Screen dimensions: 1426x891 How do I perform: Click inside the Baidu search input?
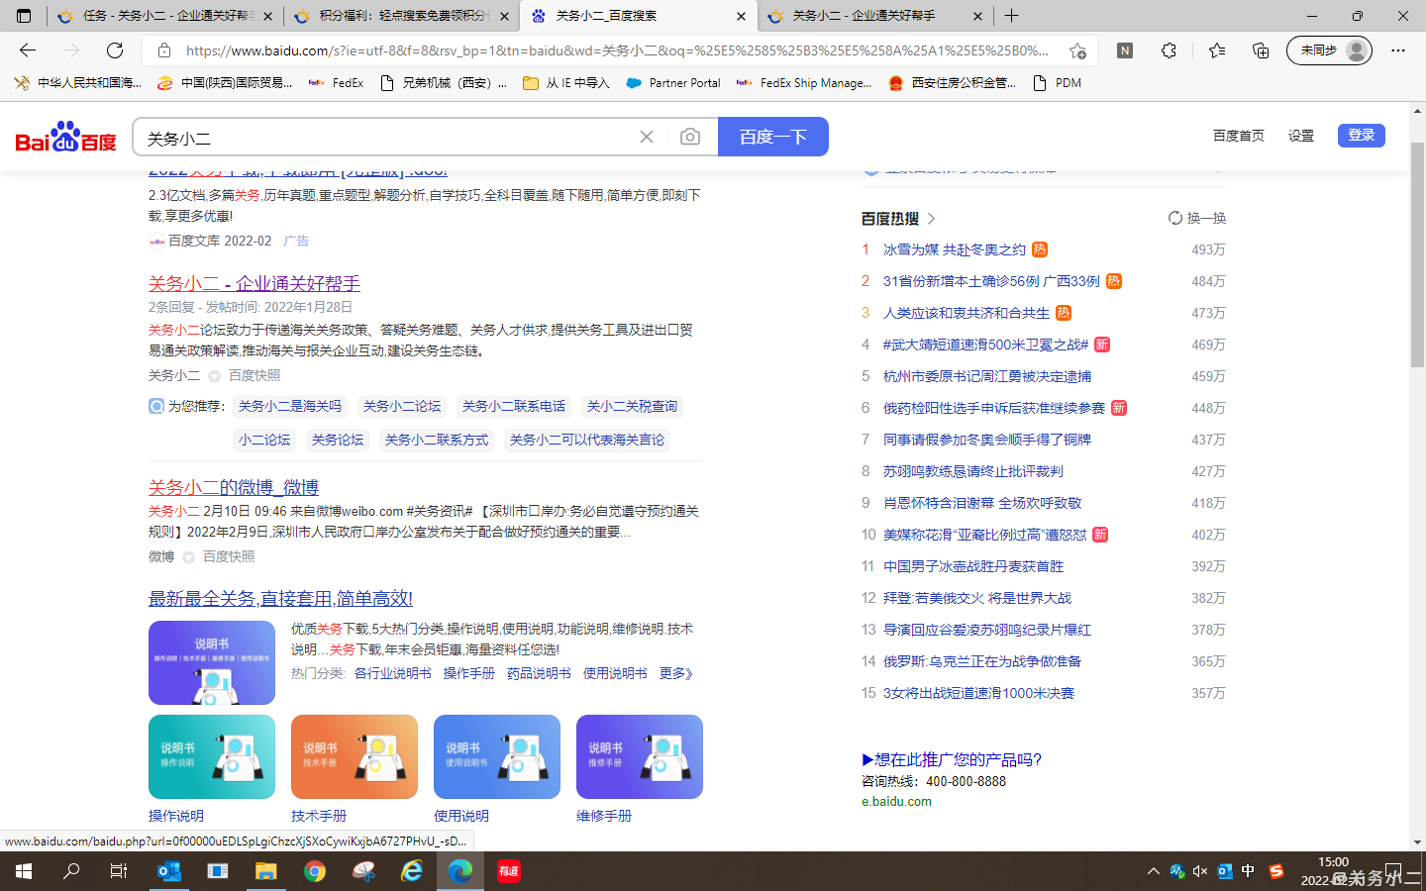point(386,138)
